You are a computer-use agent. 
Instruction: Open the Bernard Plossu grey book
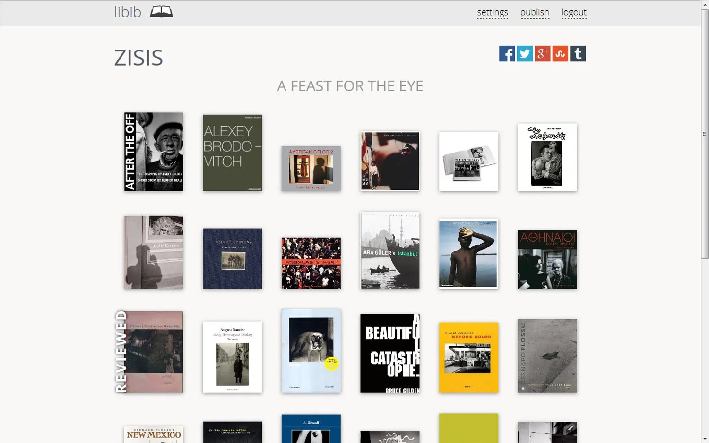[547, 356]
